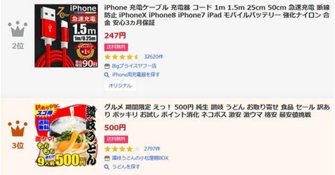Click the bronze crown icon for 3位
335x175 pixels.
point(18,129)
